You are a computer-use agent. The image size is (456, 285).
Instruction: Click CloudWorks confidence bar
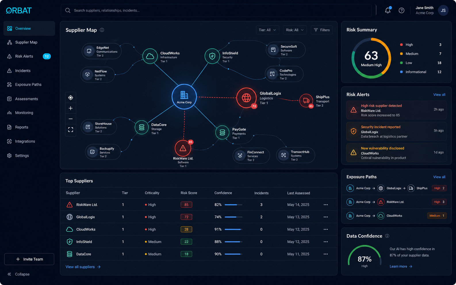[233, 230]
